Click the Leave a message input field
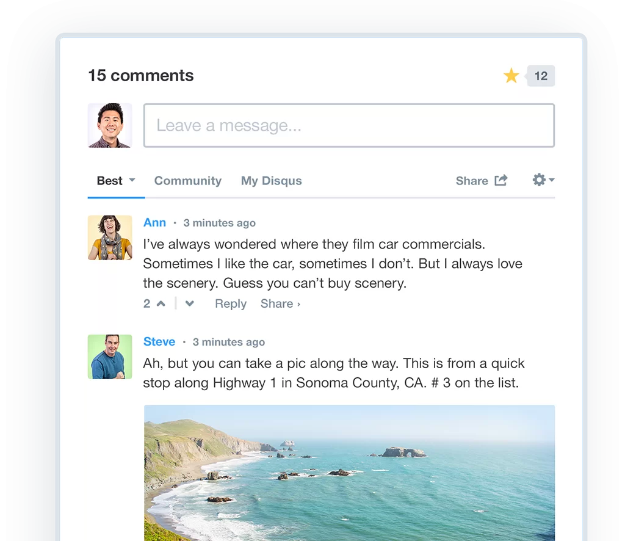This screenshot has height=541, width=625. coord(349,125)
